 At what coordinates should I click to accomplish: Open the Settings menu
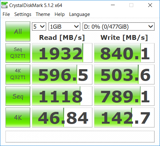pyautogui.click(x=23, y=14)
